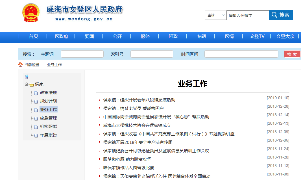Screen dimensions: 301x180
Task: Go to the 文登TV menu item
Action: tap(257, 36)
